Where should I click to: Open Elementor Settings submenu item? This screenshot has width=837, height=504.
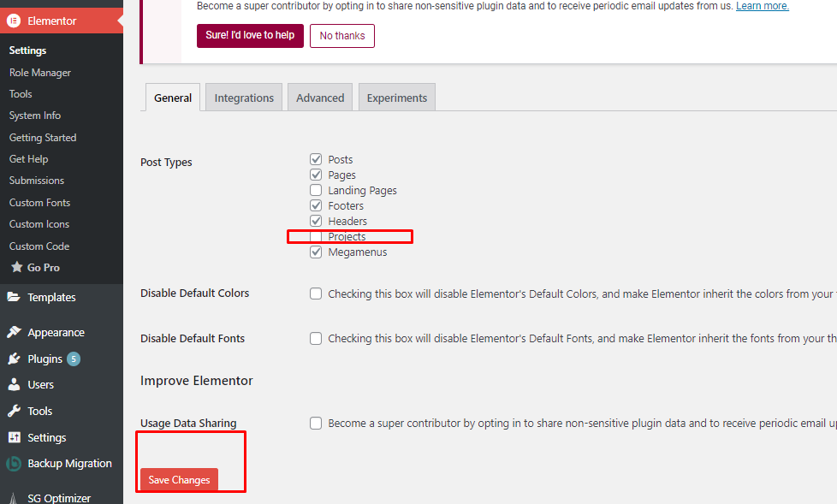27,50
